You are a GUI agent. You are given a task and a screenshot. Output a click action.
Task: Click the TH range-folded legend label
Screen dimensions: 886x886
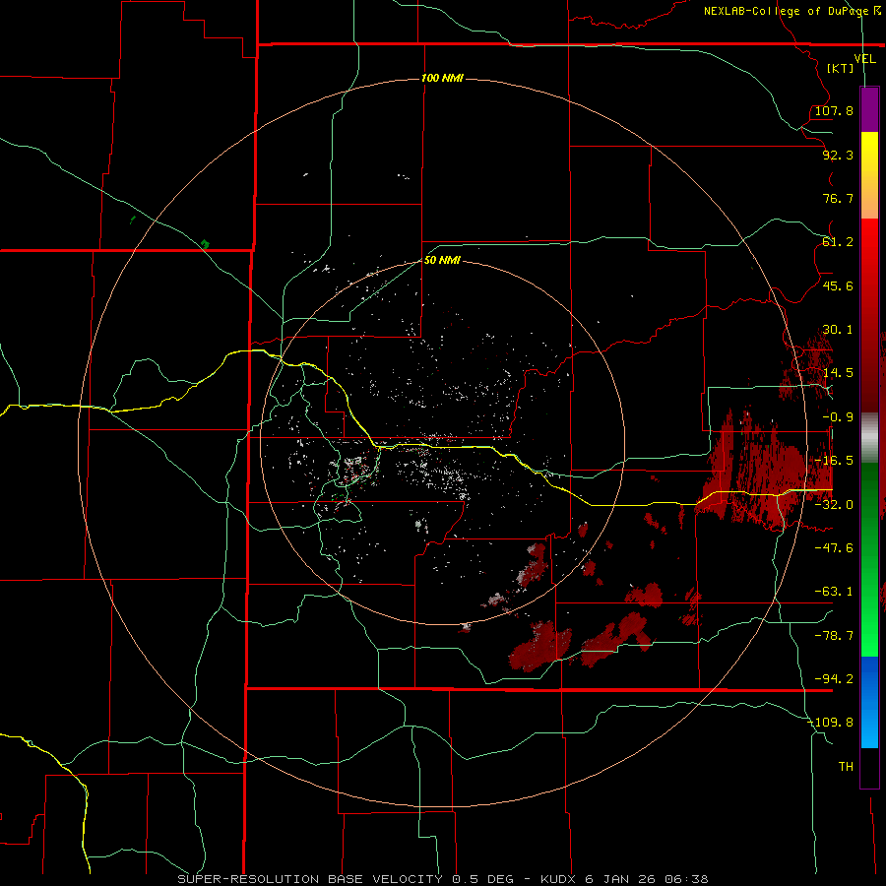pos(846,766)
